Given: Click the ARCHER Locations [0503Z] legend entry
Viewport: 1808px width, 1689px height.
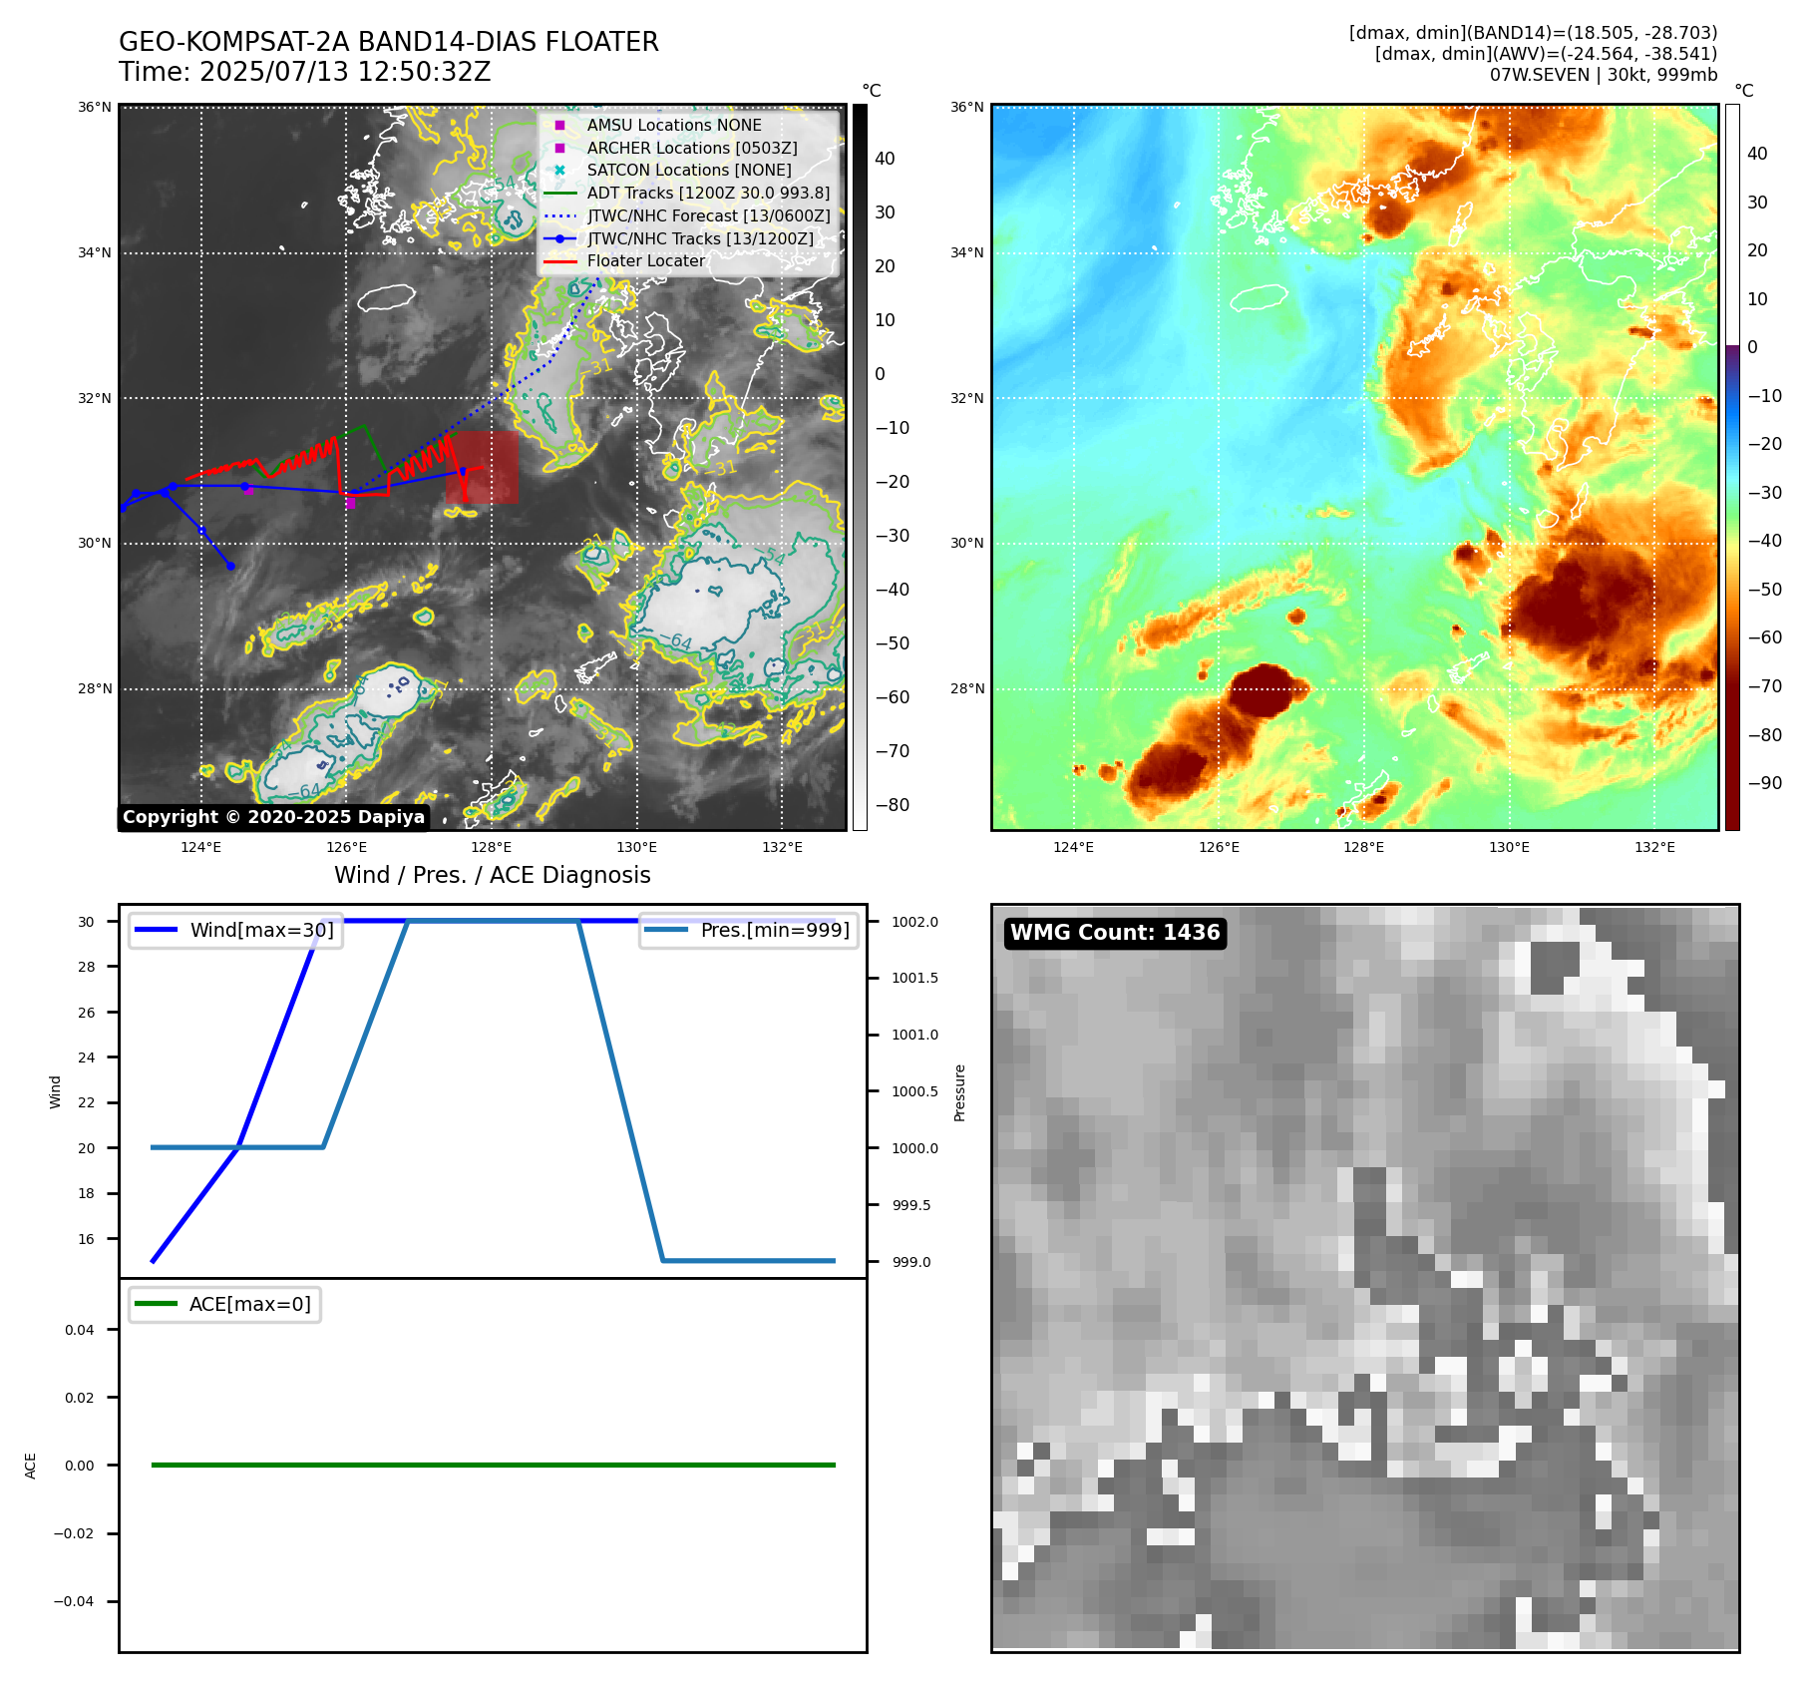Looking at the screenshot, I should tap(692, 148).
